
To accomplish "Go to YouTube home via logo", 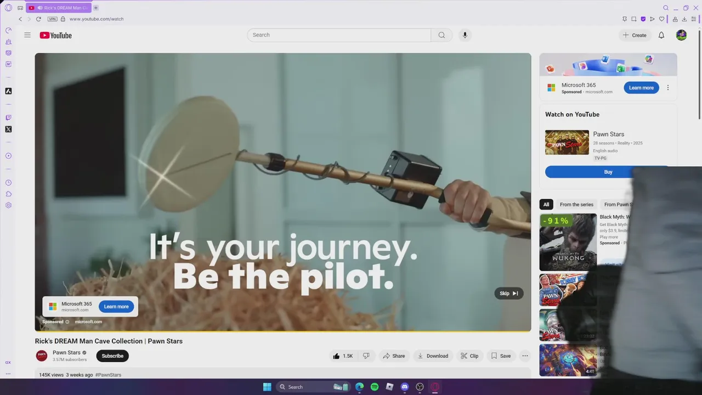I will [55, 35].
